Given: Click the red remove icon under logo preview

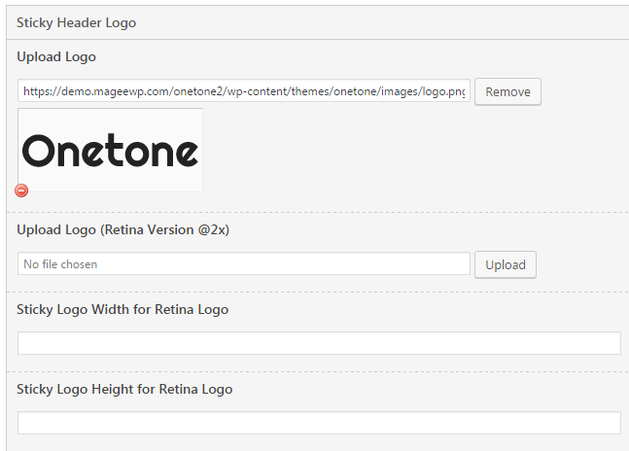Looking at the screenshot, I should 21,191.
